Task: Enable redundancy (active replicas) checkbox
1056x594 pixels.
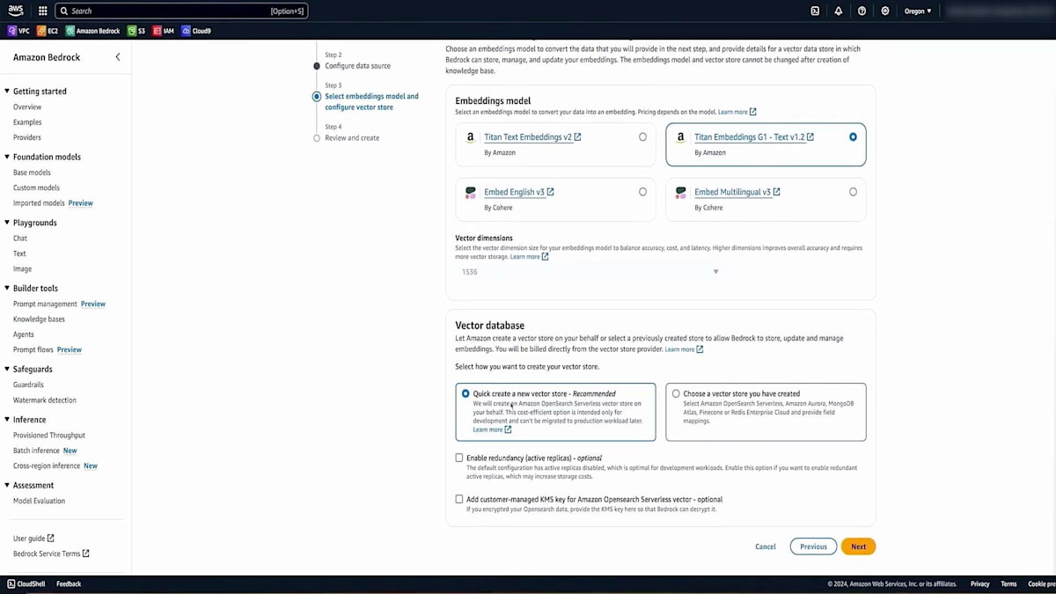Action: pos(459,458)
